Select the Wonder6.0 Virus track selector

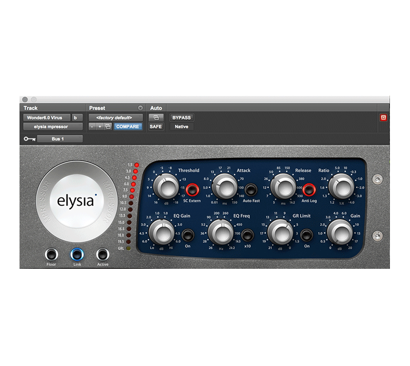[47, 118]
